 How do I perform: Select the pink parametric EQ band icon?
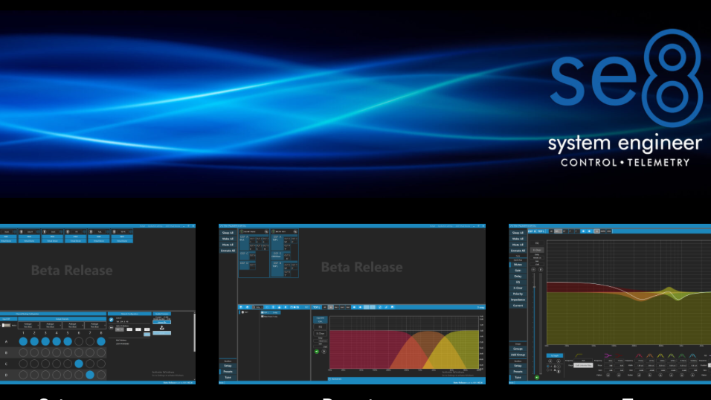point(639,355)
